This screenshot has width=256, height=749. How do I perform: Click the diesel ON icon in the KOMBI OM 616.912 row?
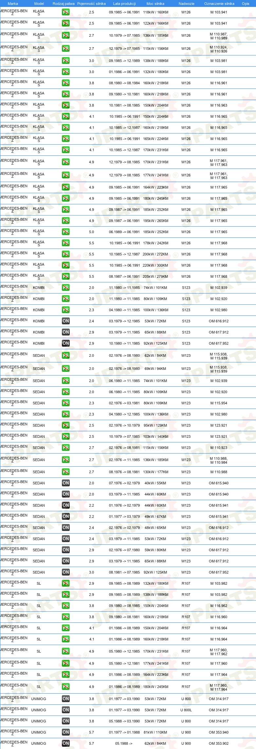pyautogui.click(x=66, y=321)
